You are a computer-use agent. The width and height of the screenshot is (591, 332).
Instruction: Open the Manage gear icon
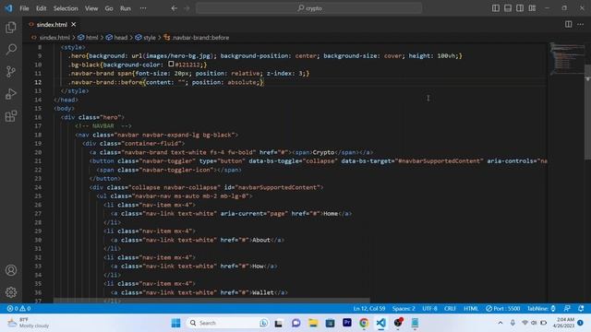click(11, 292)
